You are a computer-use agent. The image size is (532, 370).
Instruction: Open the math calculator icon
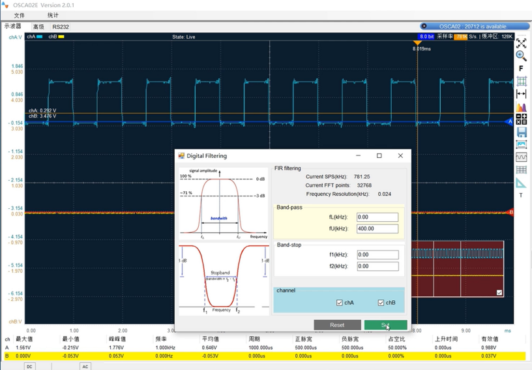tap(521, 119)
